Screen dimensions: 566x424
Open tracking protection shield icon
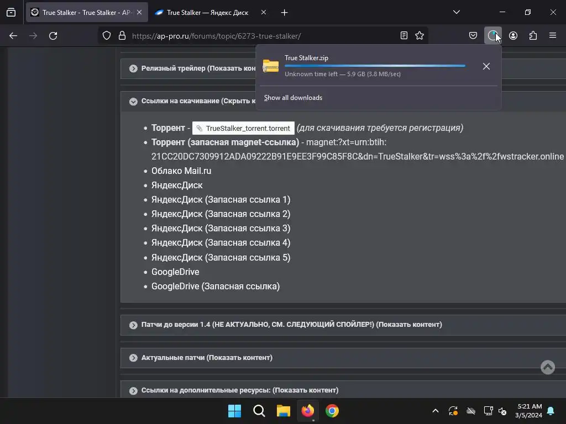(x=107, y=36)
